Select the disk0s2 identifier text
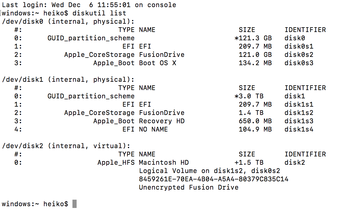 (x=299, y=55)
